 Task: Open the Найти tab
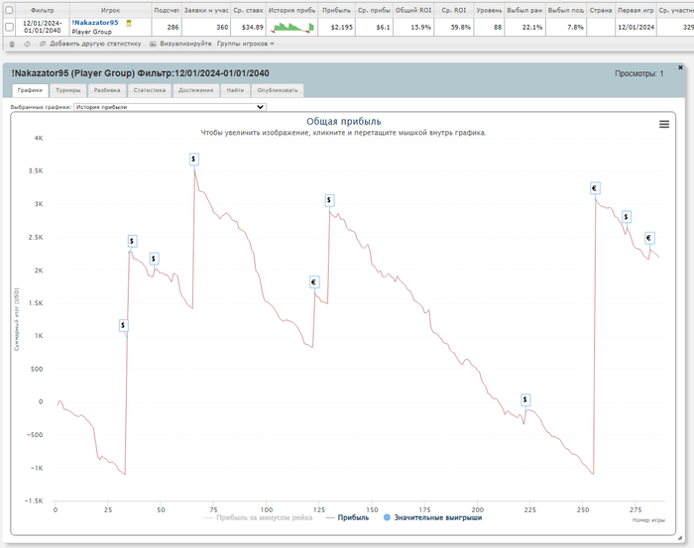coord(236,90)
